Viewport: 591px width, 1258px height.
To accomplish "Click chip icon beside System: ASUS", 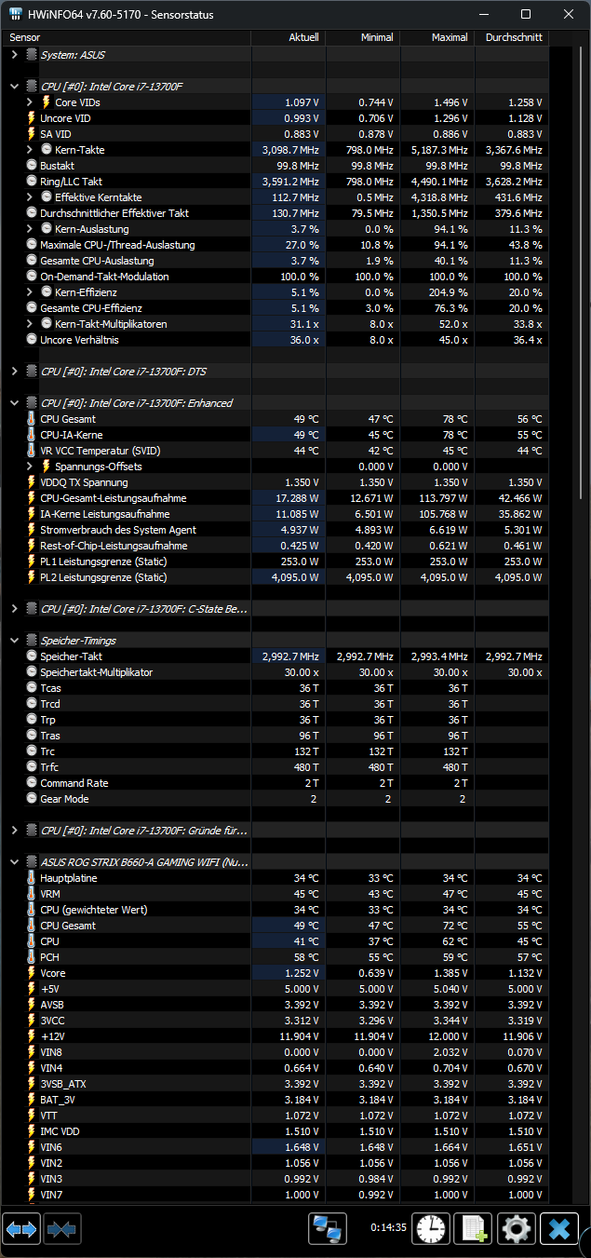I will pyautogui.click(x=32, y=55).
